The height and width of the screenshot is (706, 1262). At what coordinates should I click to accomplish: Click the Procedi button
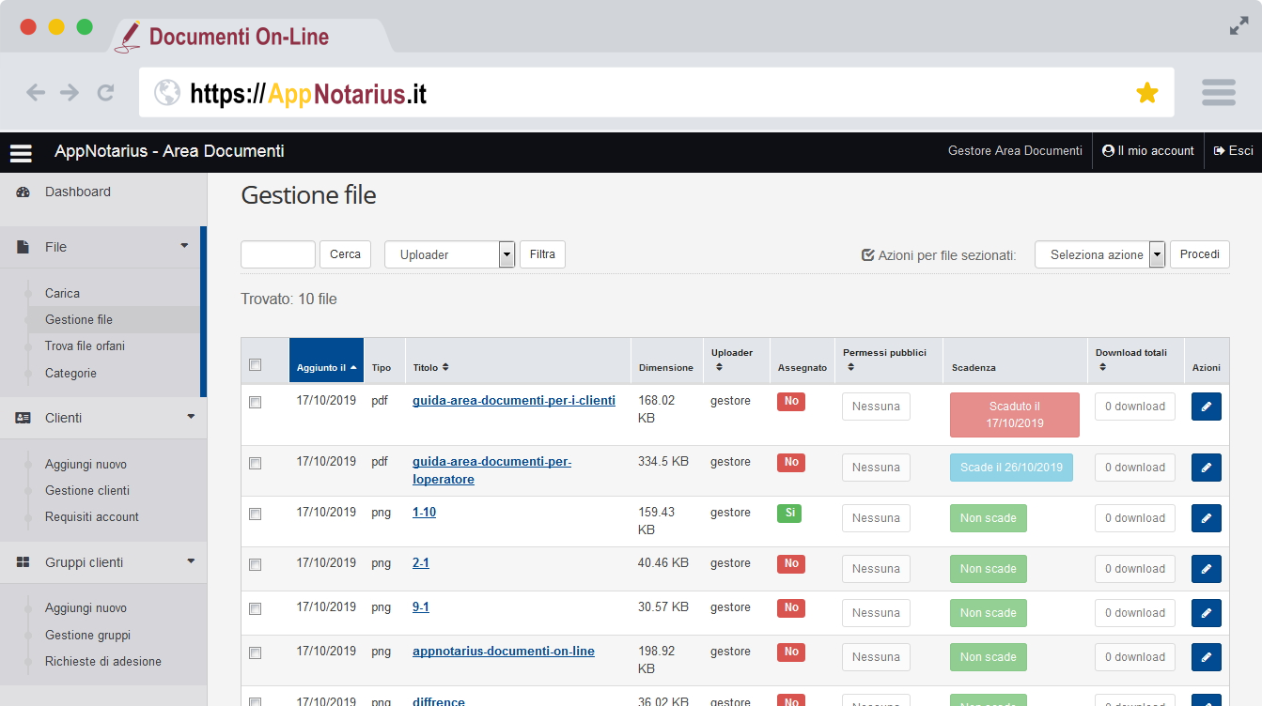coord(1199,254)
